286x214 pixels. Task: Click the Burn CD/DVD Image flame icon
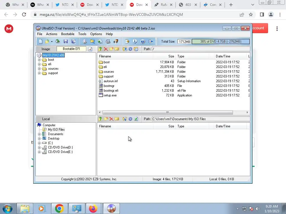pos(116,42)
